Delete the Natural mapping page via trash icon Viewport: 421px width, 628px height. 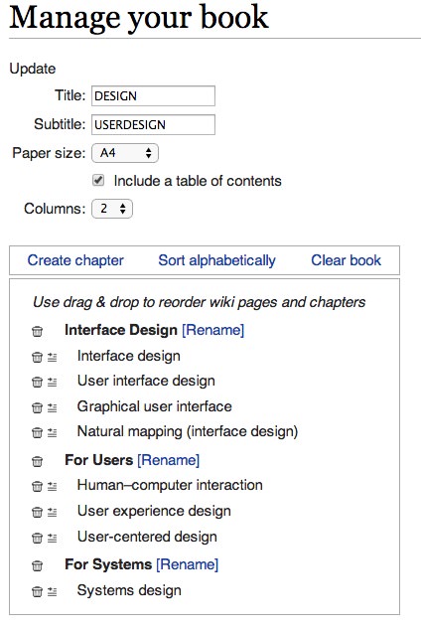point(37,432)
